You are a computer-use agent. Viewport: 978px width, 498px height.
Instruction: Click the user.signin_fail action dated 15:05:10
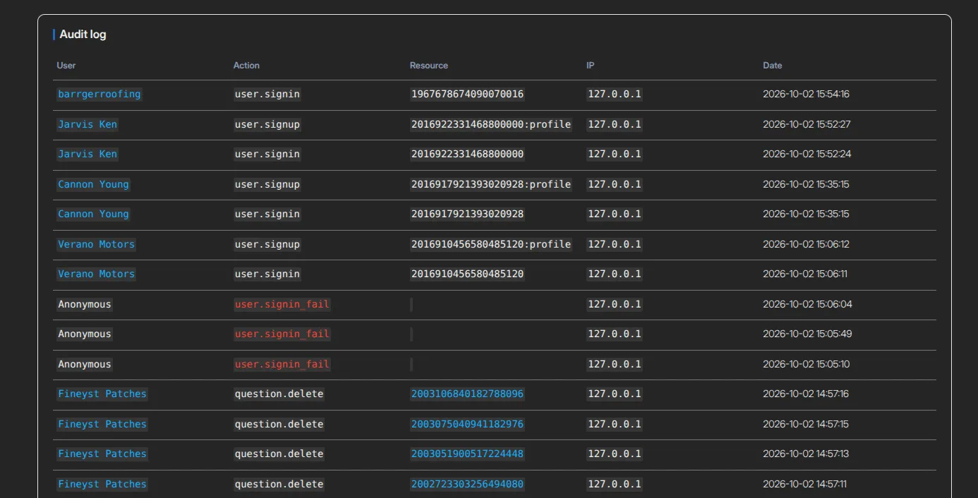(x=282, y=364)
